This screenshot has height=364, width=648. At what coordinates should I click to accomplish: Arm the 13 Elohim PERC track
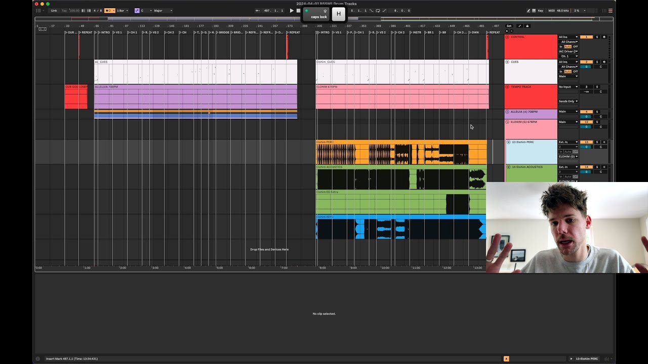tap(604, 142)
